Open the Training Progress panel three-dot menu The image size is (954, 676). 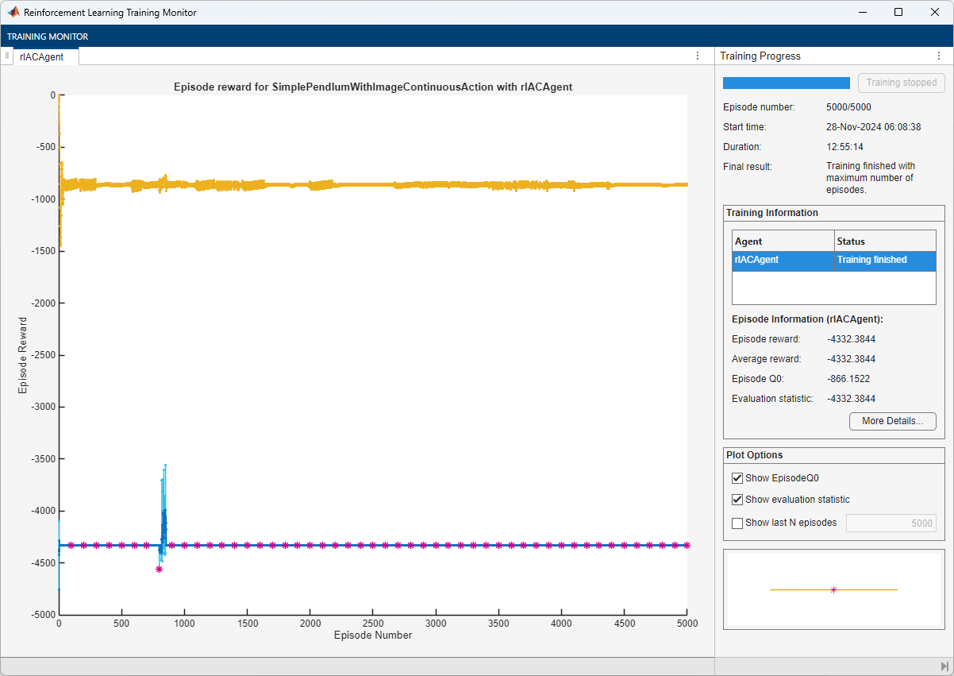(x=939, y=56)
